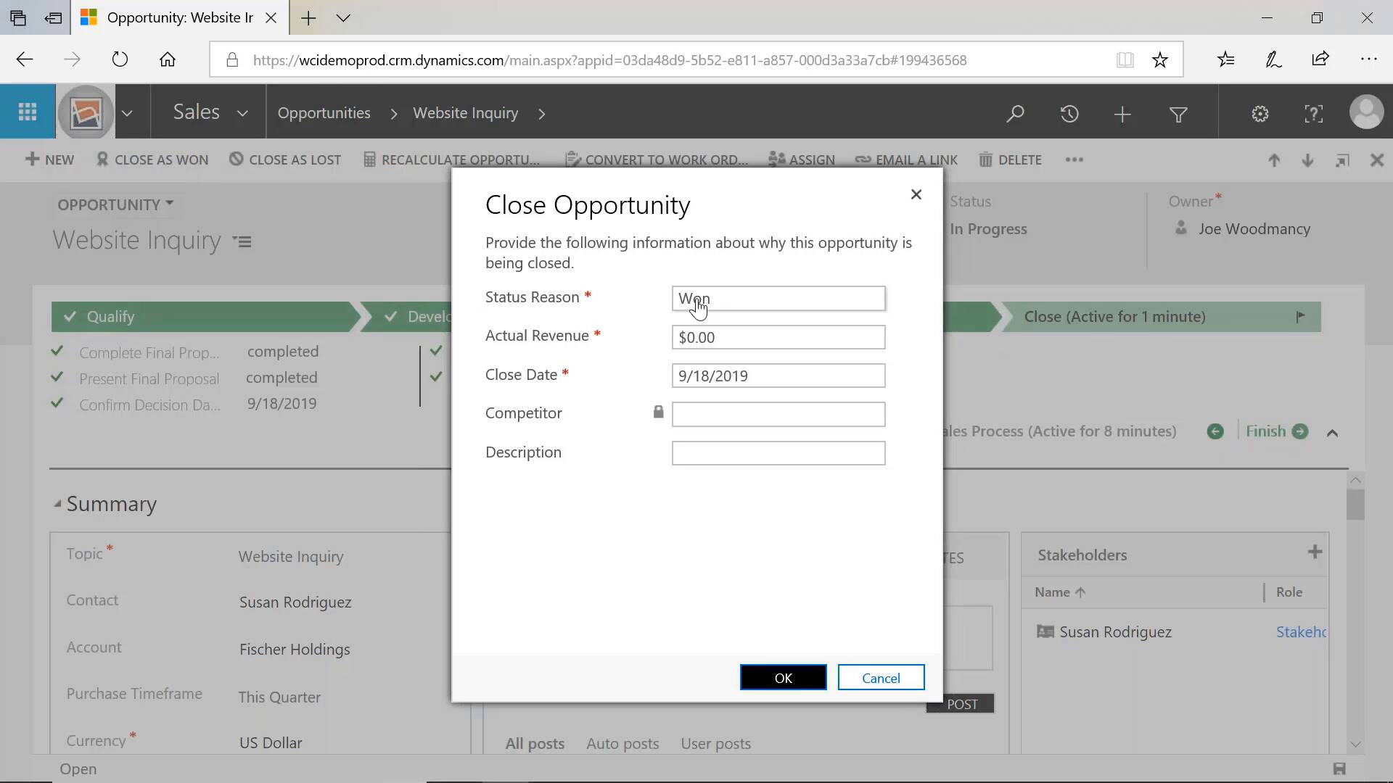Switch to the Auto posts tab
Image resolution: width=1393 pixels, height=783 pixels.
[622, 743]
